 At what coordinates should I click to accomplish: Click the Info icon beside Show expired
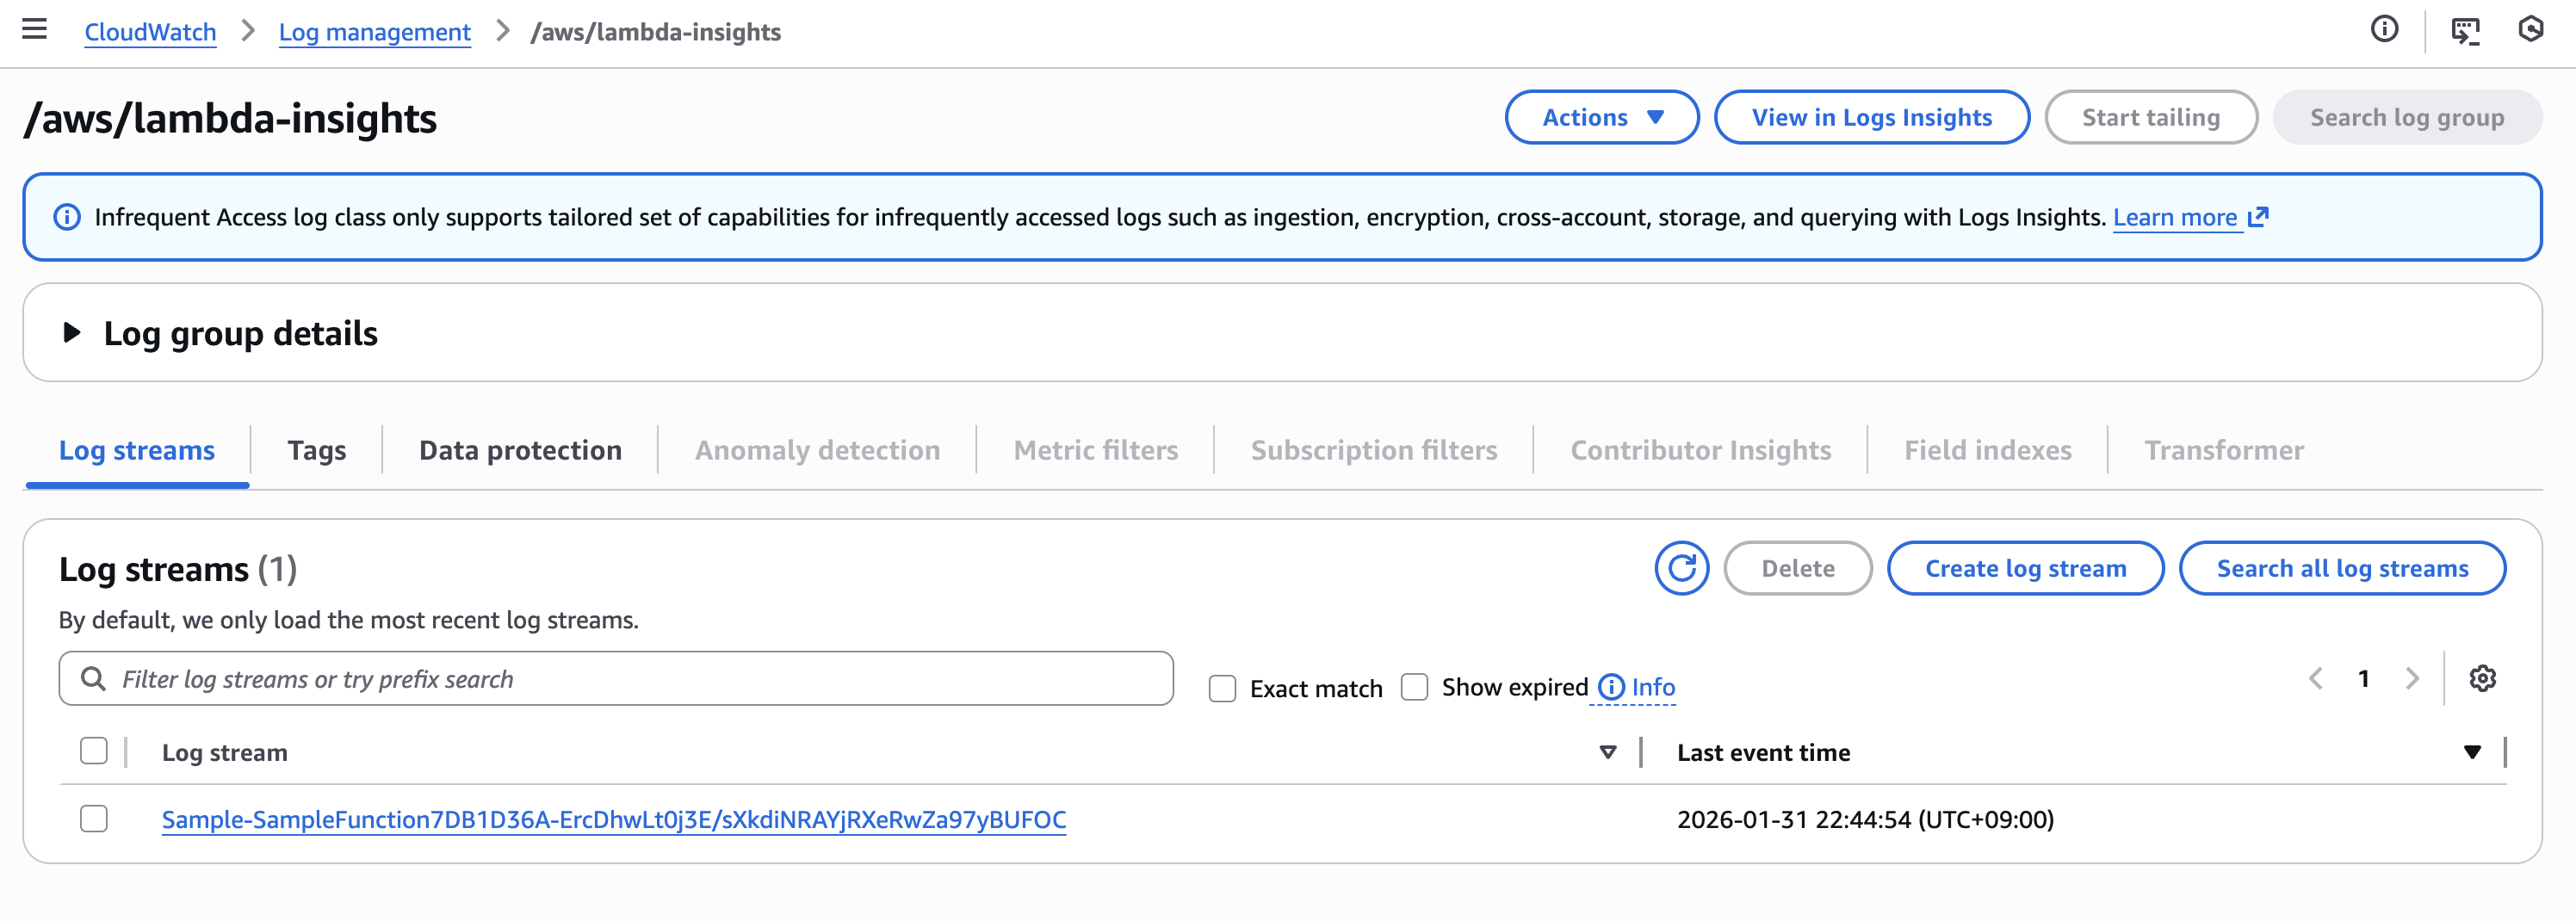click(x=1611, y=687)
